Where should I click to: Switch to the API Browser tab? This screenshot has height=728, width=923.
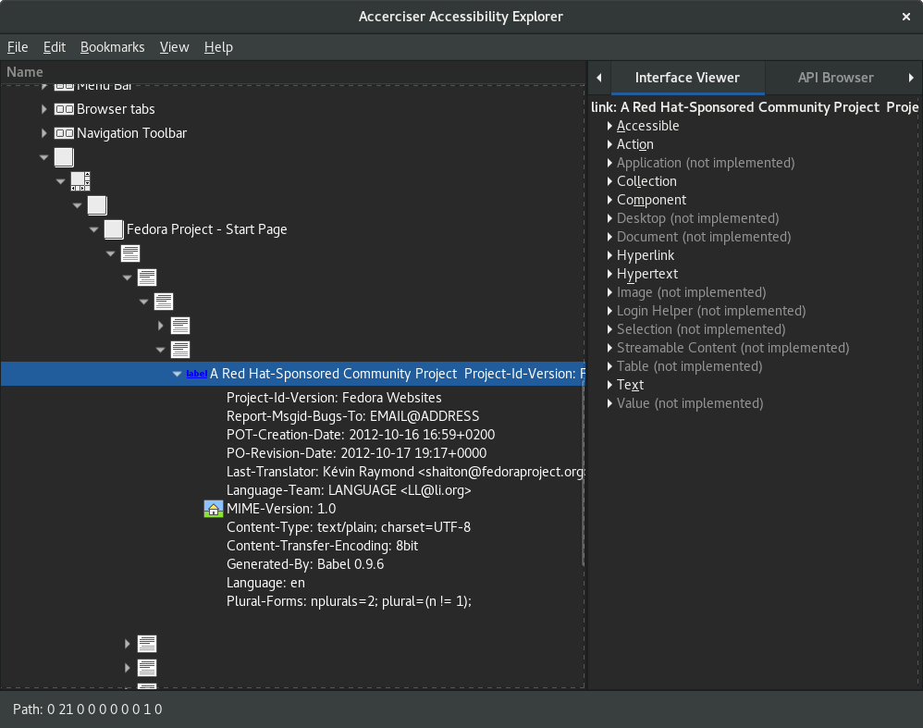pos(835,78)
